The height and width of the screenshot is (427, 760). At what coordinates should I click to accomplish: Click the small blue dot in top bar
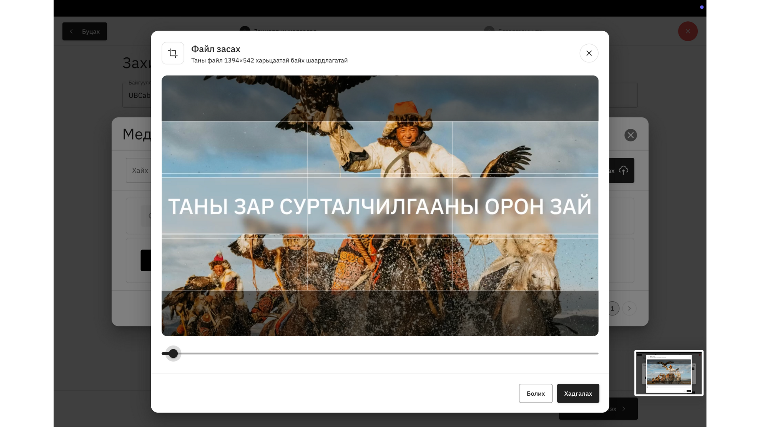tap(701, 7)
